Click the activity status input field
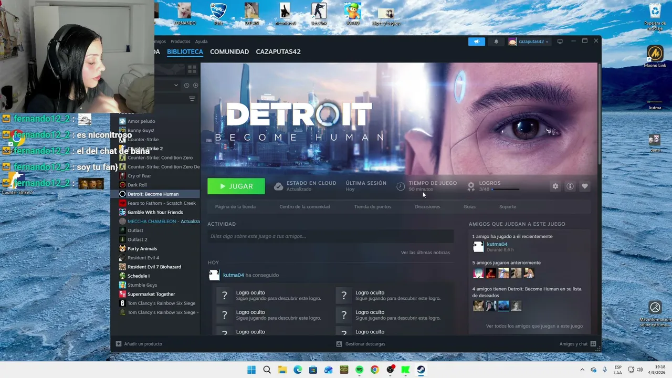The width and height of the screenshot is (672, 378). tap(330, 236)
